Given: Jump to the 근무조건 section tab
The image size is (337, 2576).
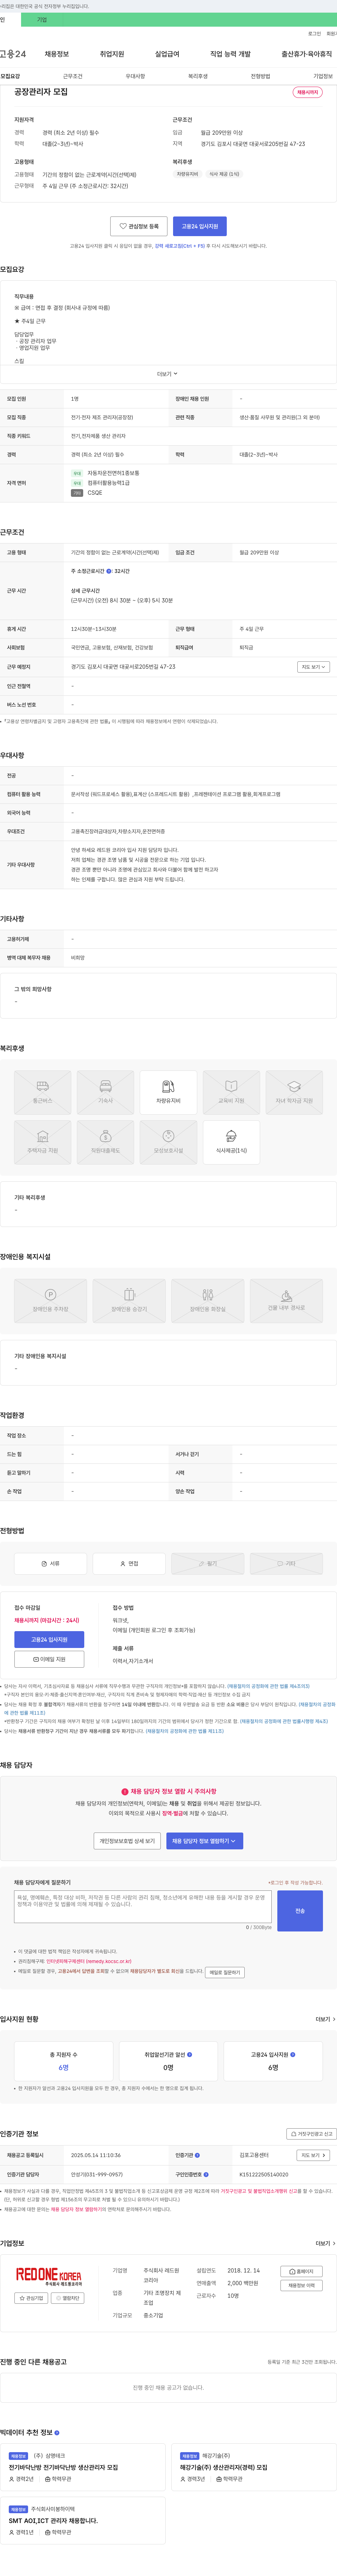Looking at the screenshot, I should point(73,76).
